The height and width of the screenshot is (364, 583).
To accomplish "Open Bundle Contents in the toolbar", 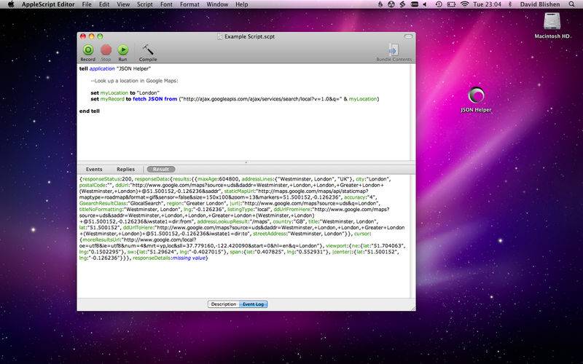I will [394, 52].
